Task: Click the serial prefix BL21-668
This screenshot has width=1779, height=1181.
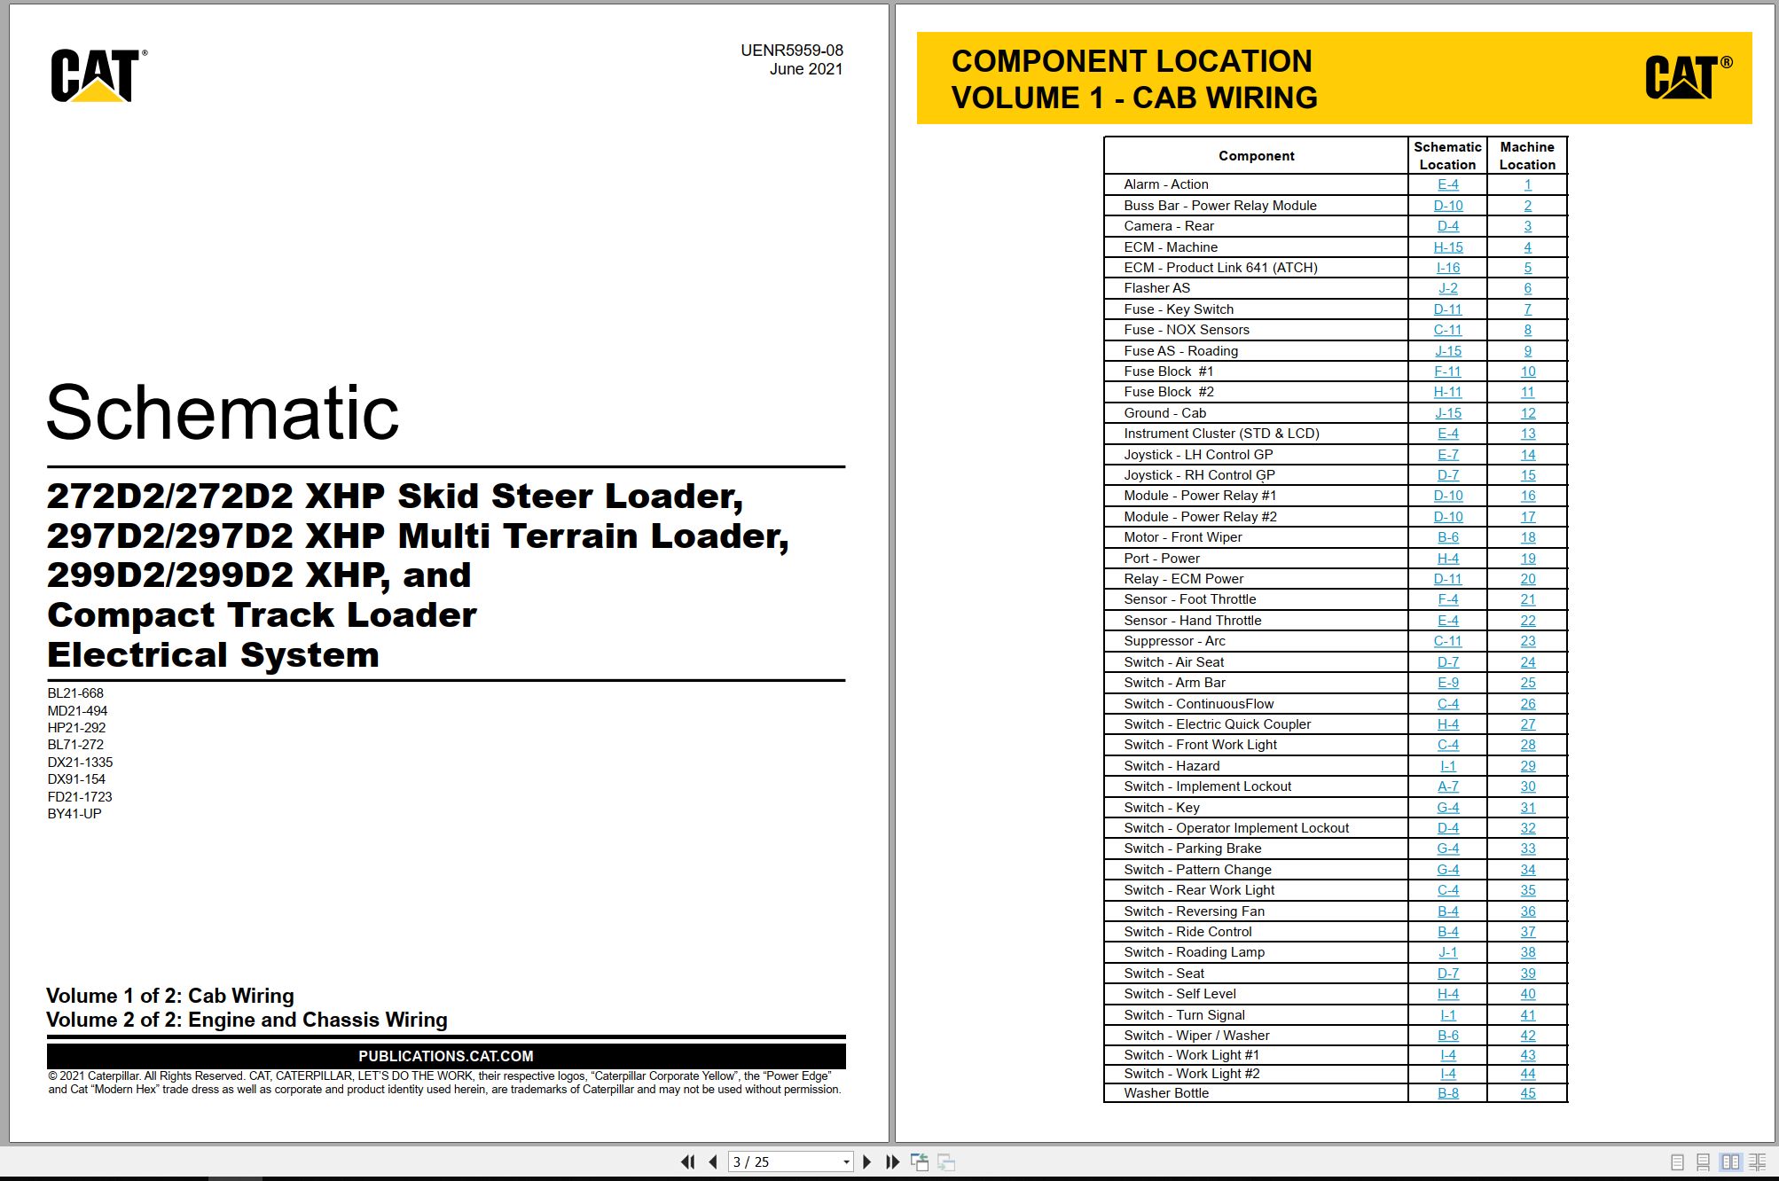Action: point(75,693)
